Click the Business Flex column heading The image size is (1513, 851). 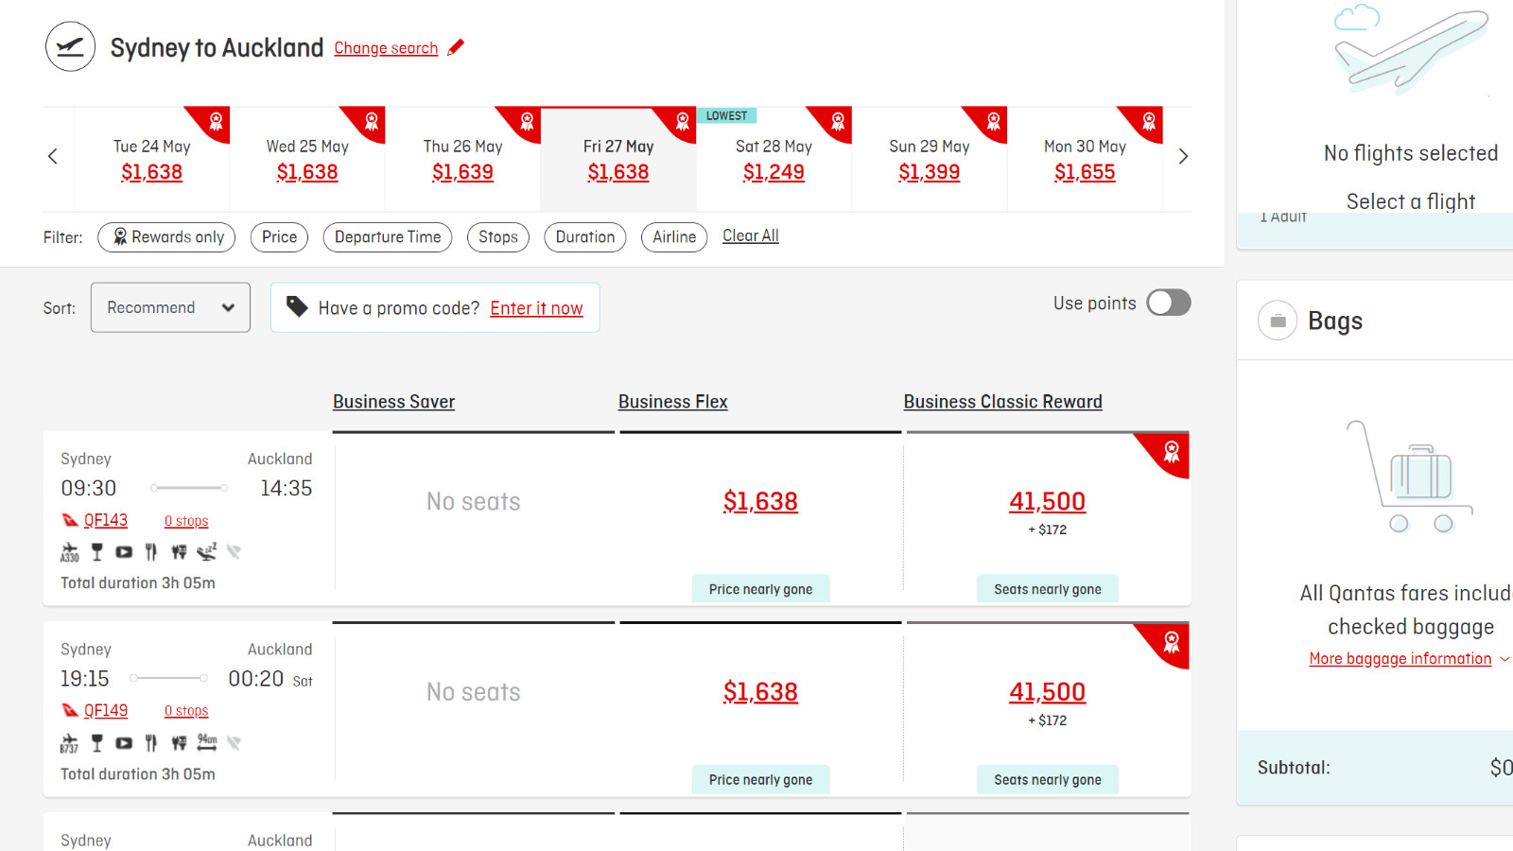click(673, 402)
